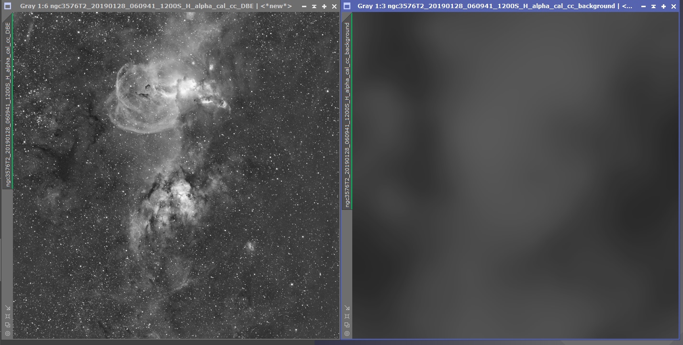Click the background model image

coord(516,175)
